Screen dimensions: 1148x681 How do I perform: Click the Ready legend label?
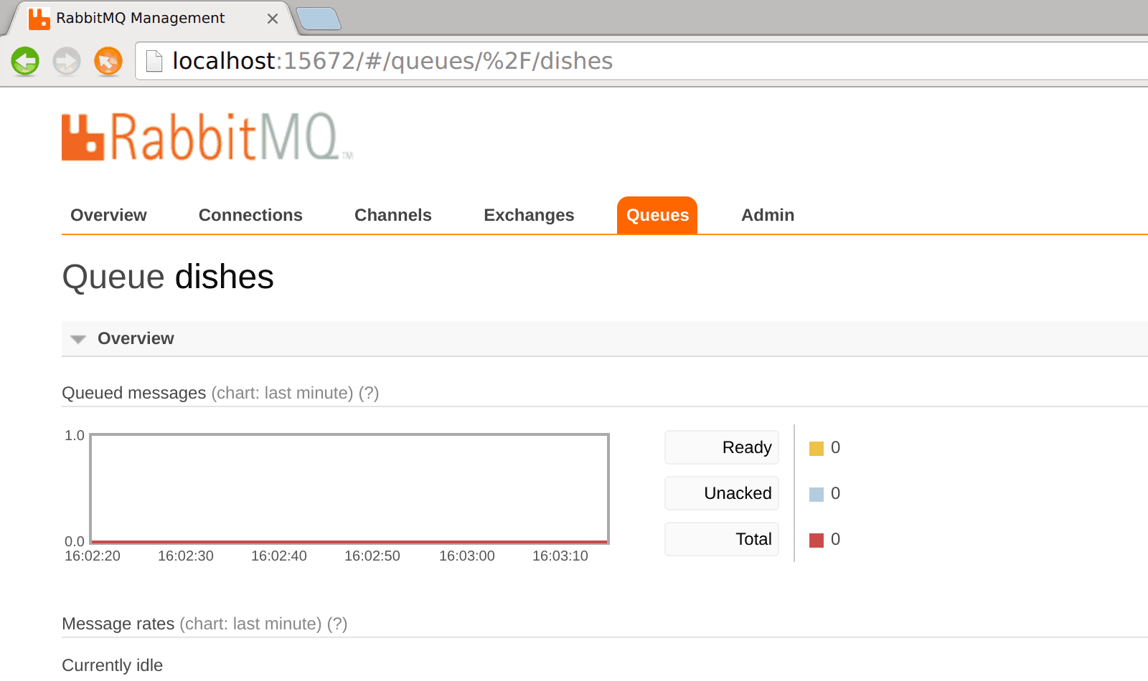click(722, 447)
